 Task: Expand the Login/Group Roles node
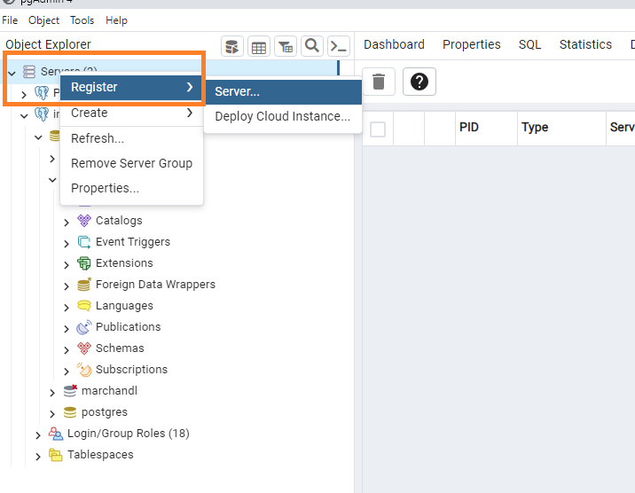pyautogui.click(x=38, y=434)
